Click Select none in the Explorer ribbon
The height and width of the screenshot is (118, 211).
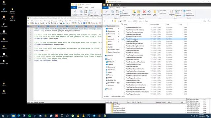(x=188, y=13)
